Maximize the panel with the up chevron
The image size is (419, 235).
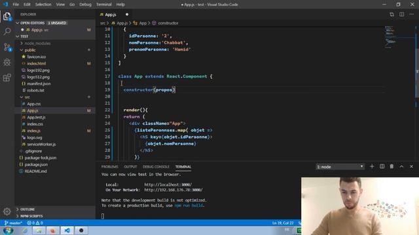point(401,166)
